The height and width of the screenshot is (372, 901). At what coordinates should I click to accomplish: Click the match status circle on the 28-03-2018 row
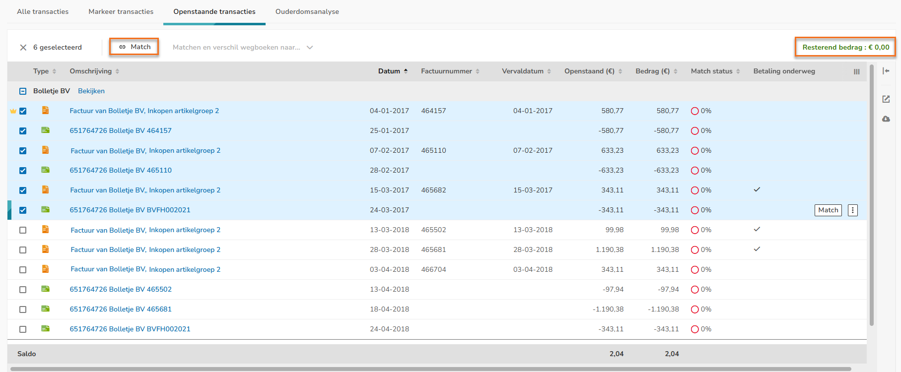pos(695,250)
